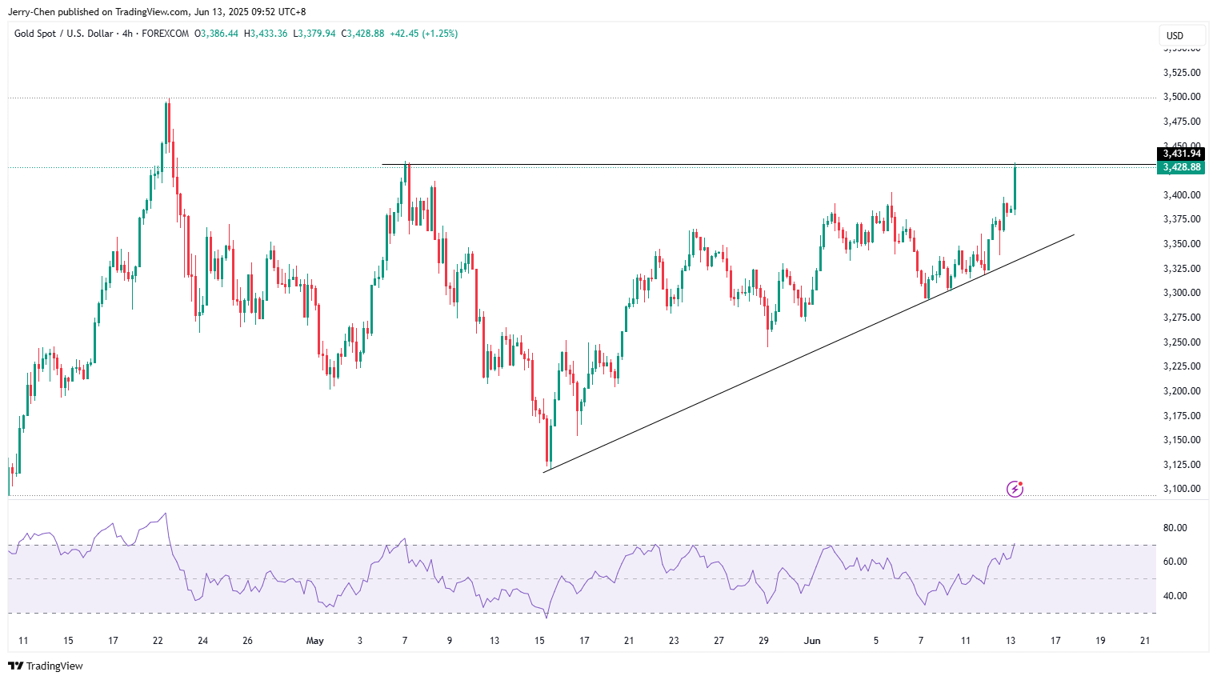Click the RSI 80.00 scale label
The height and width of the screenshot is (680, 1217).
pyautogui.click(x=1175, y=528)
